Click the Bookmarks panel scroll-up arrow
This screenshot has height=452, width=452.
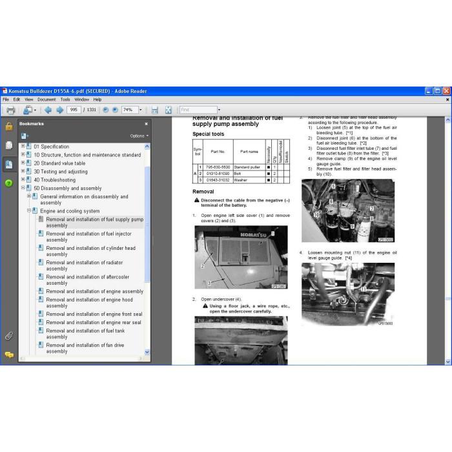pos(147,147)
